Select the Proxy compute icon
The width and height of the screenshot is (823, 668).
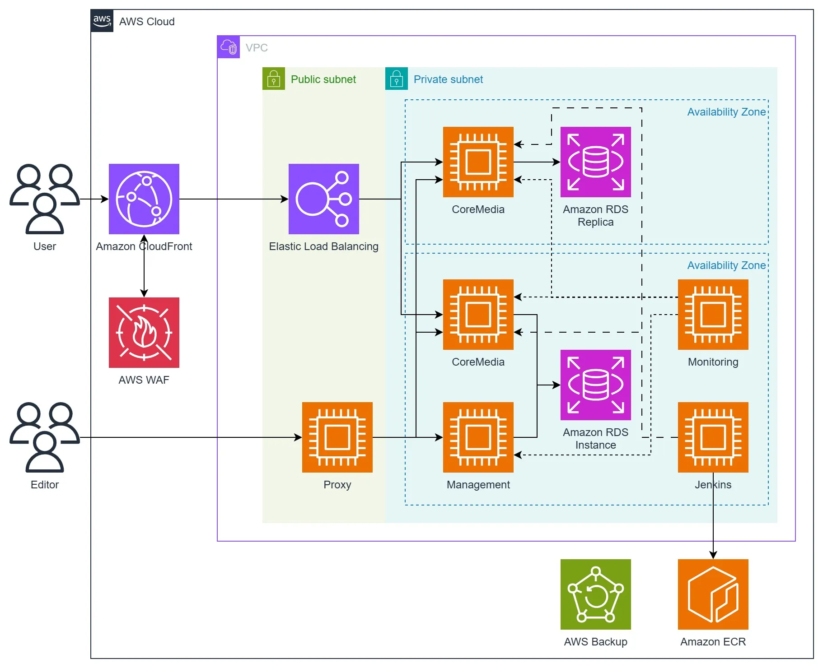[x=337, y=437]
